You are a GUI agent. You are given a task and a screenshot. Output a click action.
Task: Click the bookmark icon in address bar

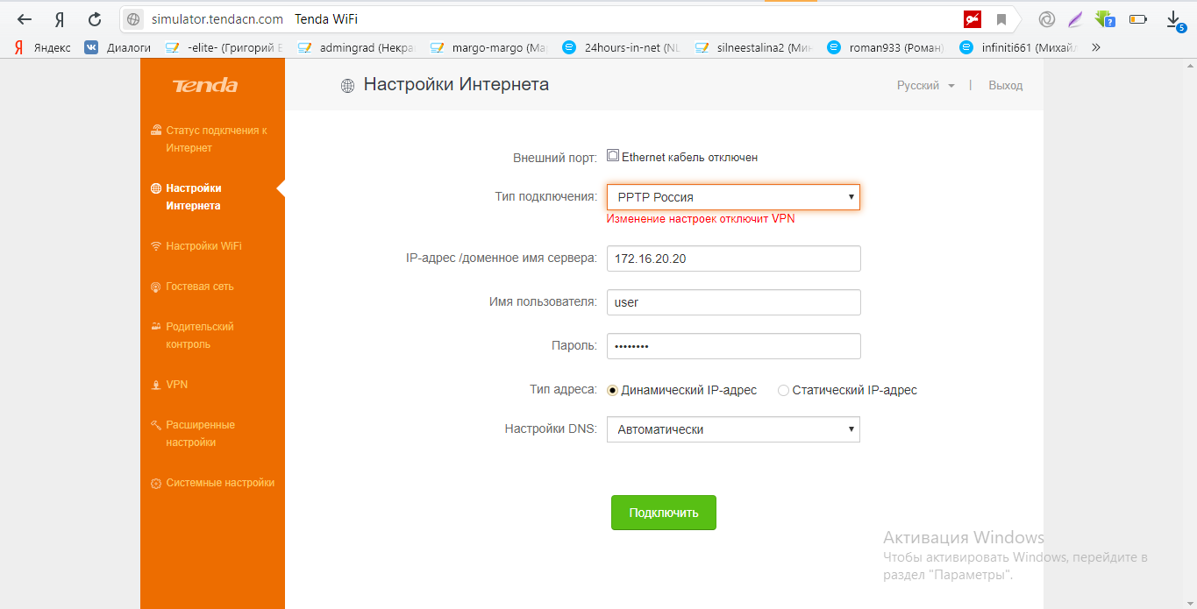pyautogui.click(x=1001, y=19)
